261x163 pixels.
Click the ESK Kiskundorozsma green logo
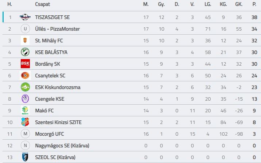point(25,87)
